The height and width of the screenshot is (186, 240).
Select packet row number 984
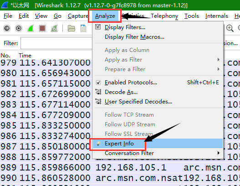tap(9, 115)
